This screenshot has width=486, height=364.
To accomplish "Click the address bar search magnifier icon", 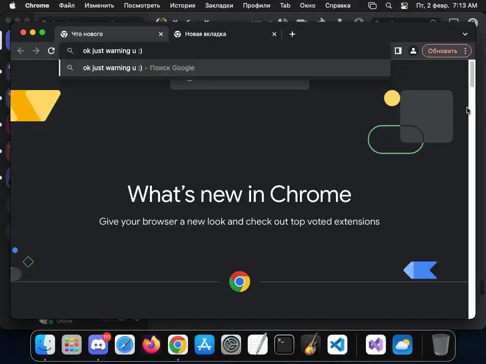I will [70, 51].
